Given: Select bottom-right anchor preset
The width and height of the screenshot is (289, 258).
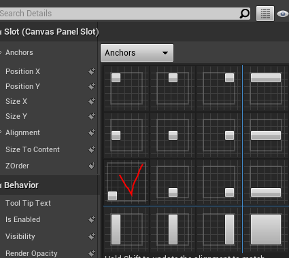Looking at the screenshot, I should pos(219,182).
